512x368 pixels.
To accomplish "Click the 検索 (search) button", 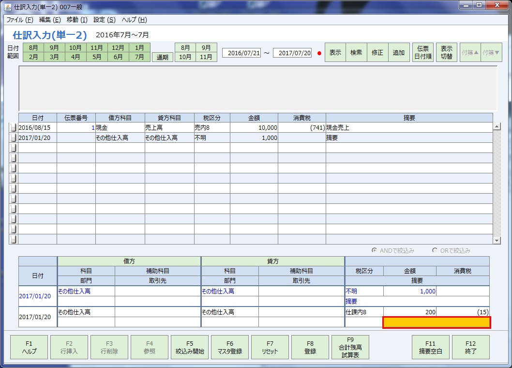I will pyautogui.click(x=356, y=52).
